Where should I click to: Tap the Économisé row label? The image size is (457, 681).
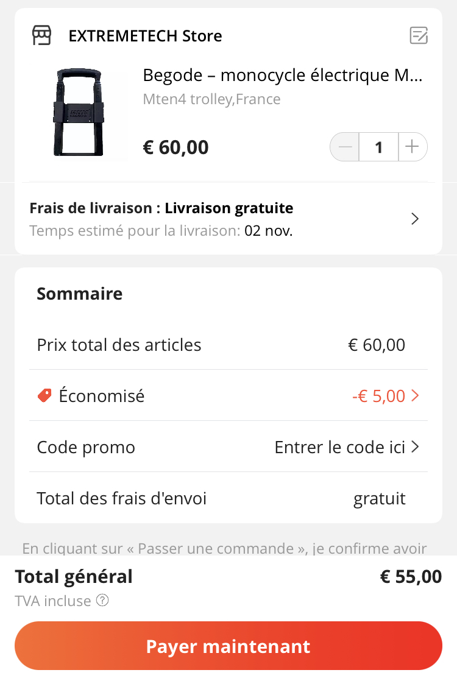[x=102, y=396]
